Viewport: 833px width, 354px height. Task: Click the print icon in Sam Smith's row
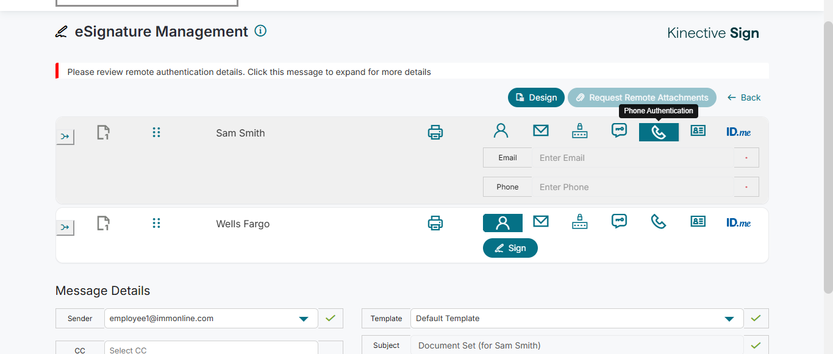pos(435,132)
